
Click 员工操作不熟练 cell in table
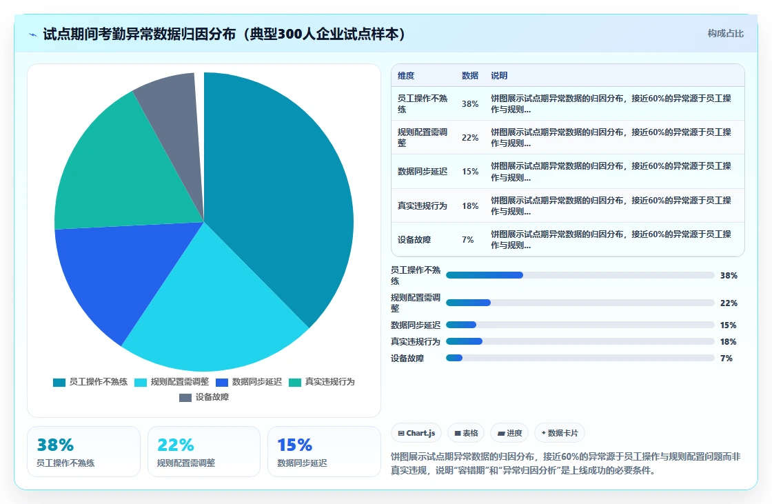(423, 104)
